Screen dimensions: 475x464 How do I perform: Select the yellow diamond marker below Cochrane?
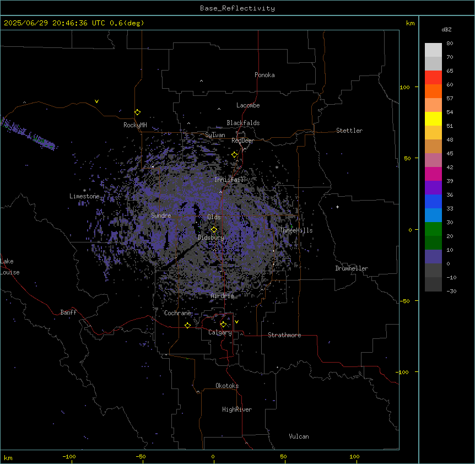[187, 325]
